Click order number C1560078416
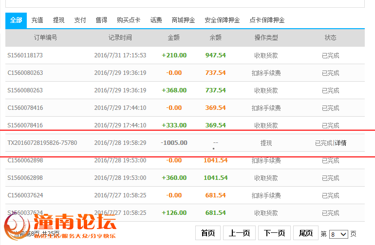Viewport: 375px width, 245px height. [25, 108]
